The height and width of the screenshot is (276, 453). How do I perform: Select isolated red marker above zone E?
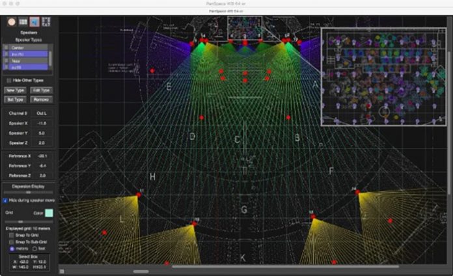152,70
